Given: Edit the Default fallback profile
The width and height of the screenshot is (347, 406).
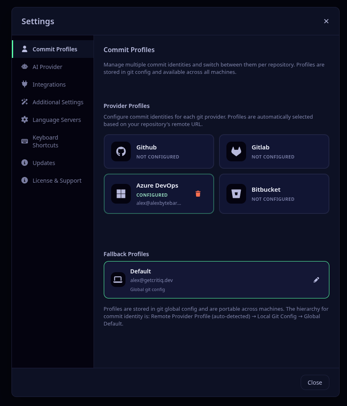Looking at the screenshot, I should (x=316, y=280).
